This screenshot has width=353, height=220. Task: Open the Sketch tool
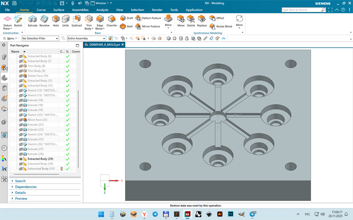[x=18, y=21]
